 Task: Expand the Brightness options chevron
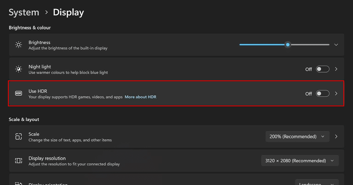click(x=336, y=45)
